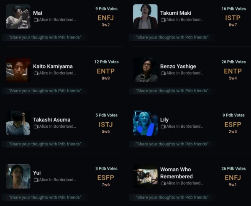251x206 pixels.
Task: Open Takumi Maki's profile thumbnail
Action: click(x=145, y=16)
